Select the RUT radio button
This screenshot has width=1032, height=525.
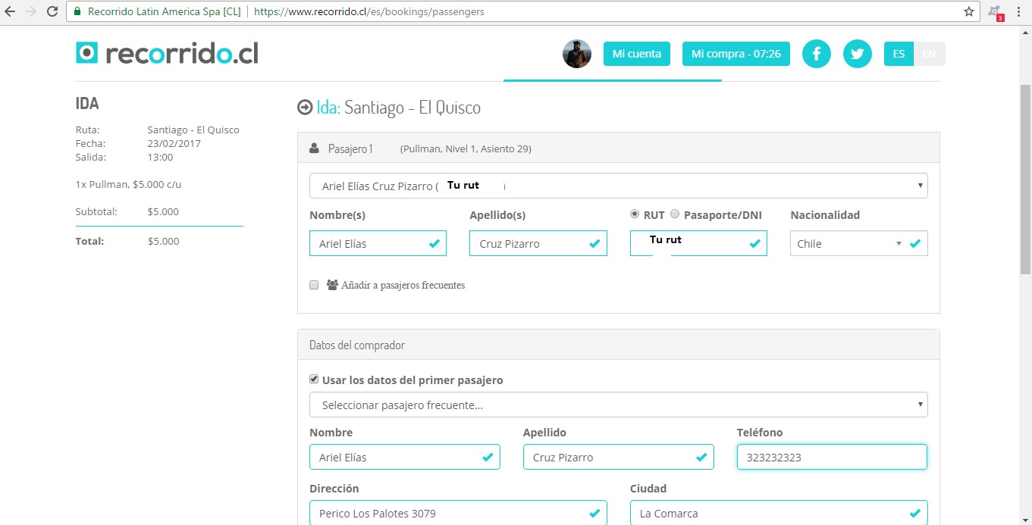[x=635, y=214]
